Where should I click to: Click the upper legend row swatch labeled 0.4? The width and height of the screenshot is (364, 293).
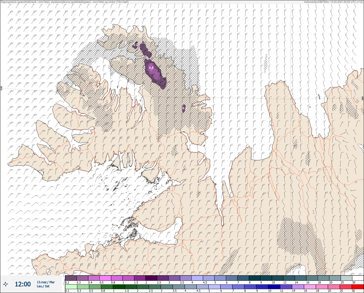tap(94, 278)
